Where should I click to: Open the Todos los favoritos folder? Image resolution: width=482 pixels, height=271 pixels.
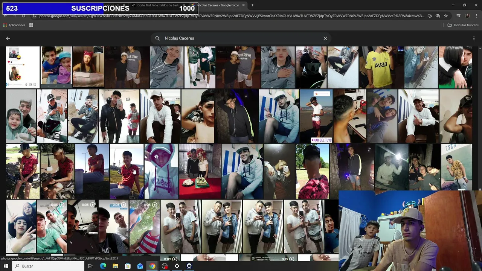click(463, 25)
